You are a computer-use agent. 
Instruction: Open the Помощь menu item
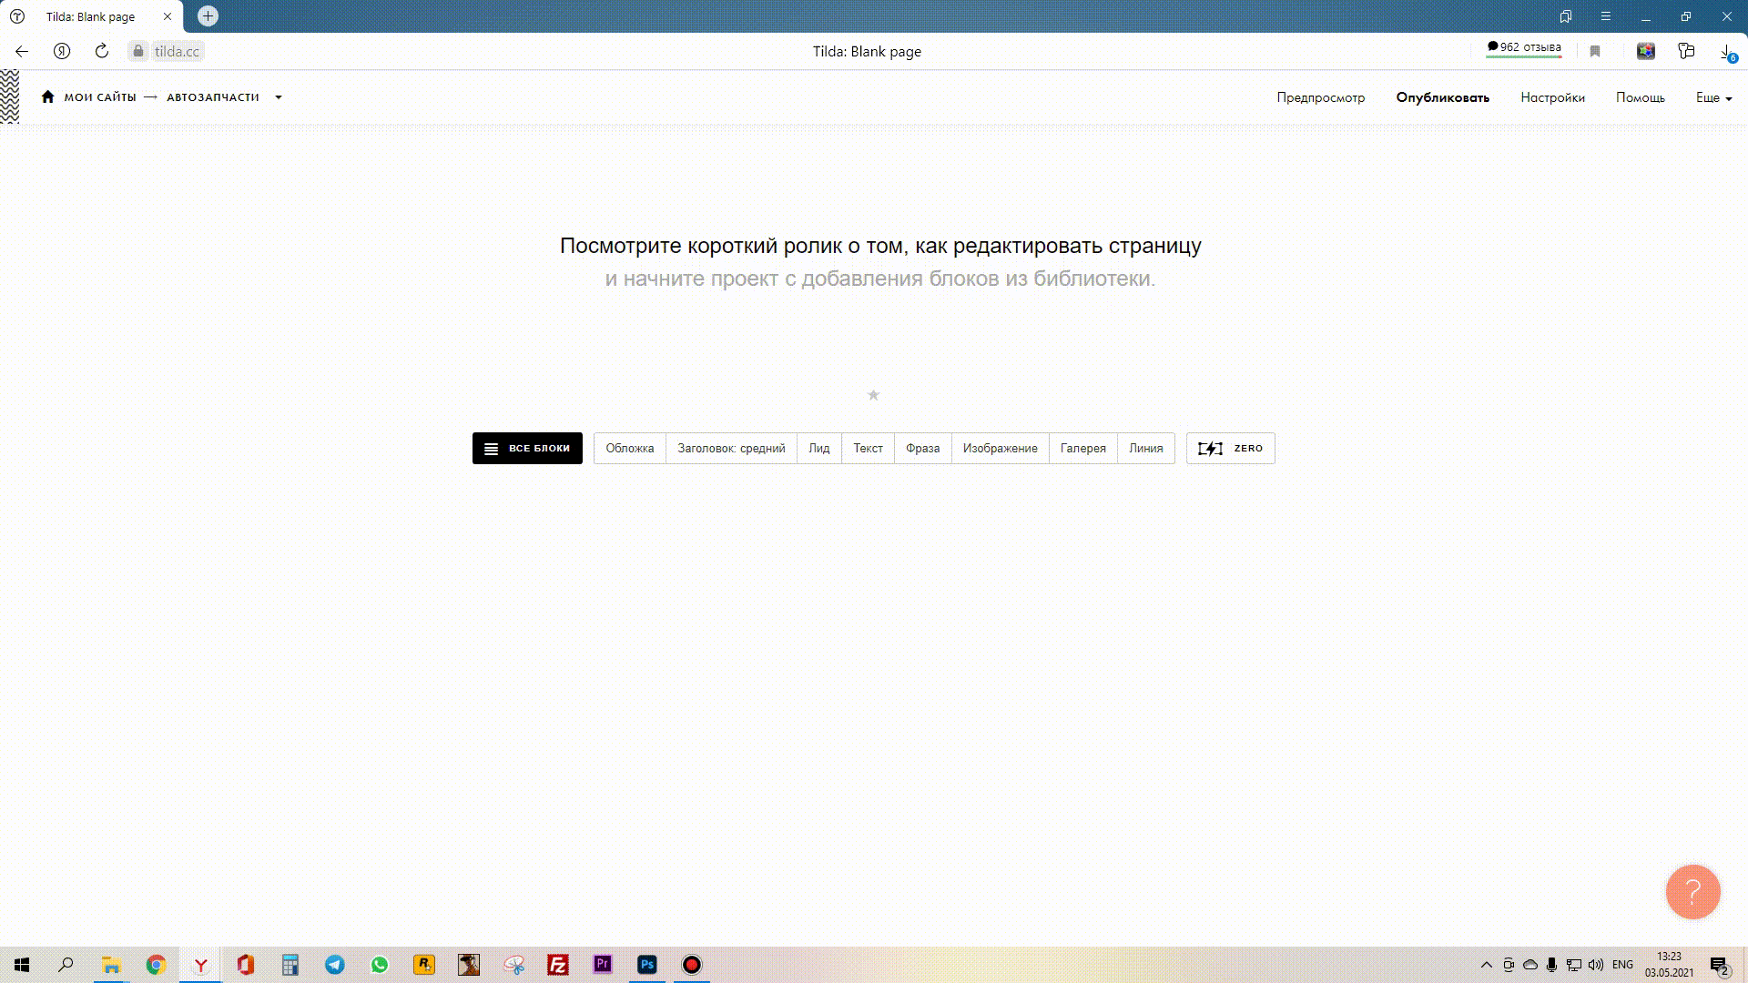click(x=1640, y=97)
